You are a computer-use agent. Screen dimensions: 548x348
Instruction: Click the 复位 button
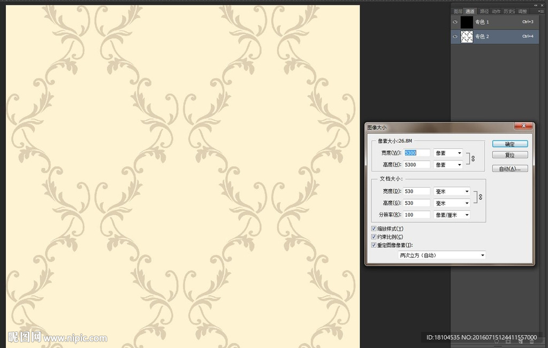click(510, 154)
